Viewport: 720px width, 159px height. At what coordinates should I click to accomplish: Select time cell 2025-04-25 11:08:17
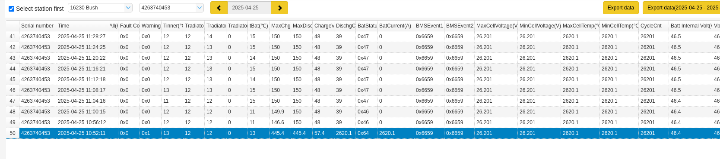tap(83, 90)
